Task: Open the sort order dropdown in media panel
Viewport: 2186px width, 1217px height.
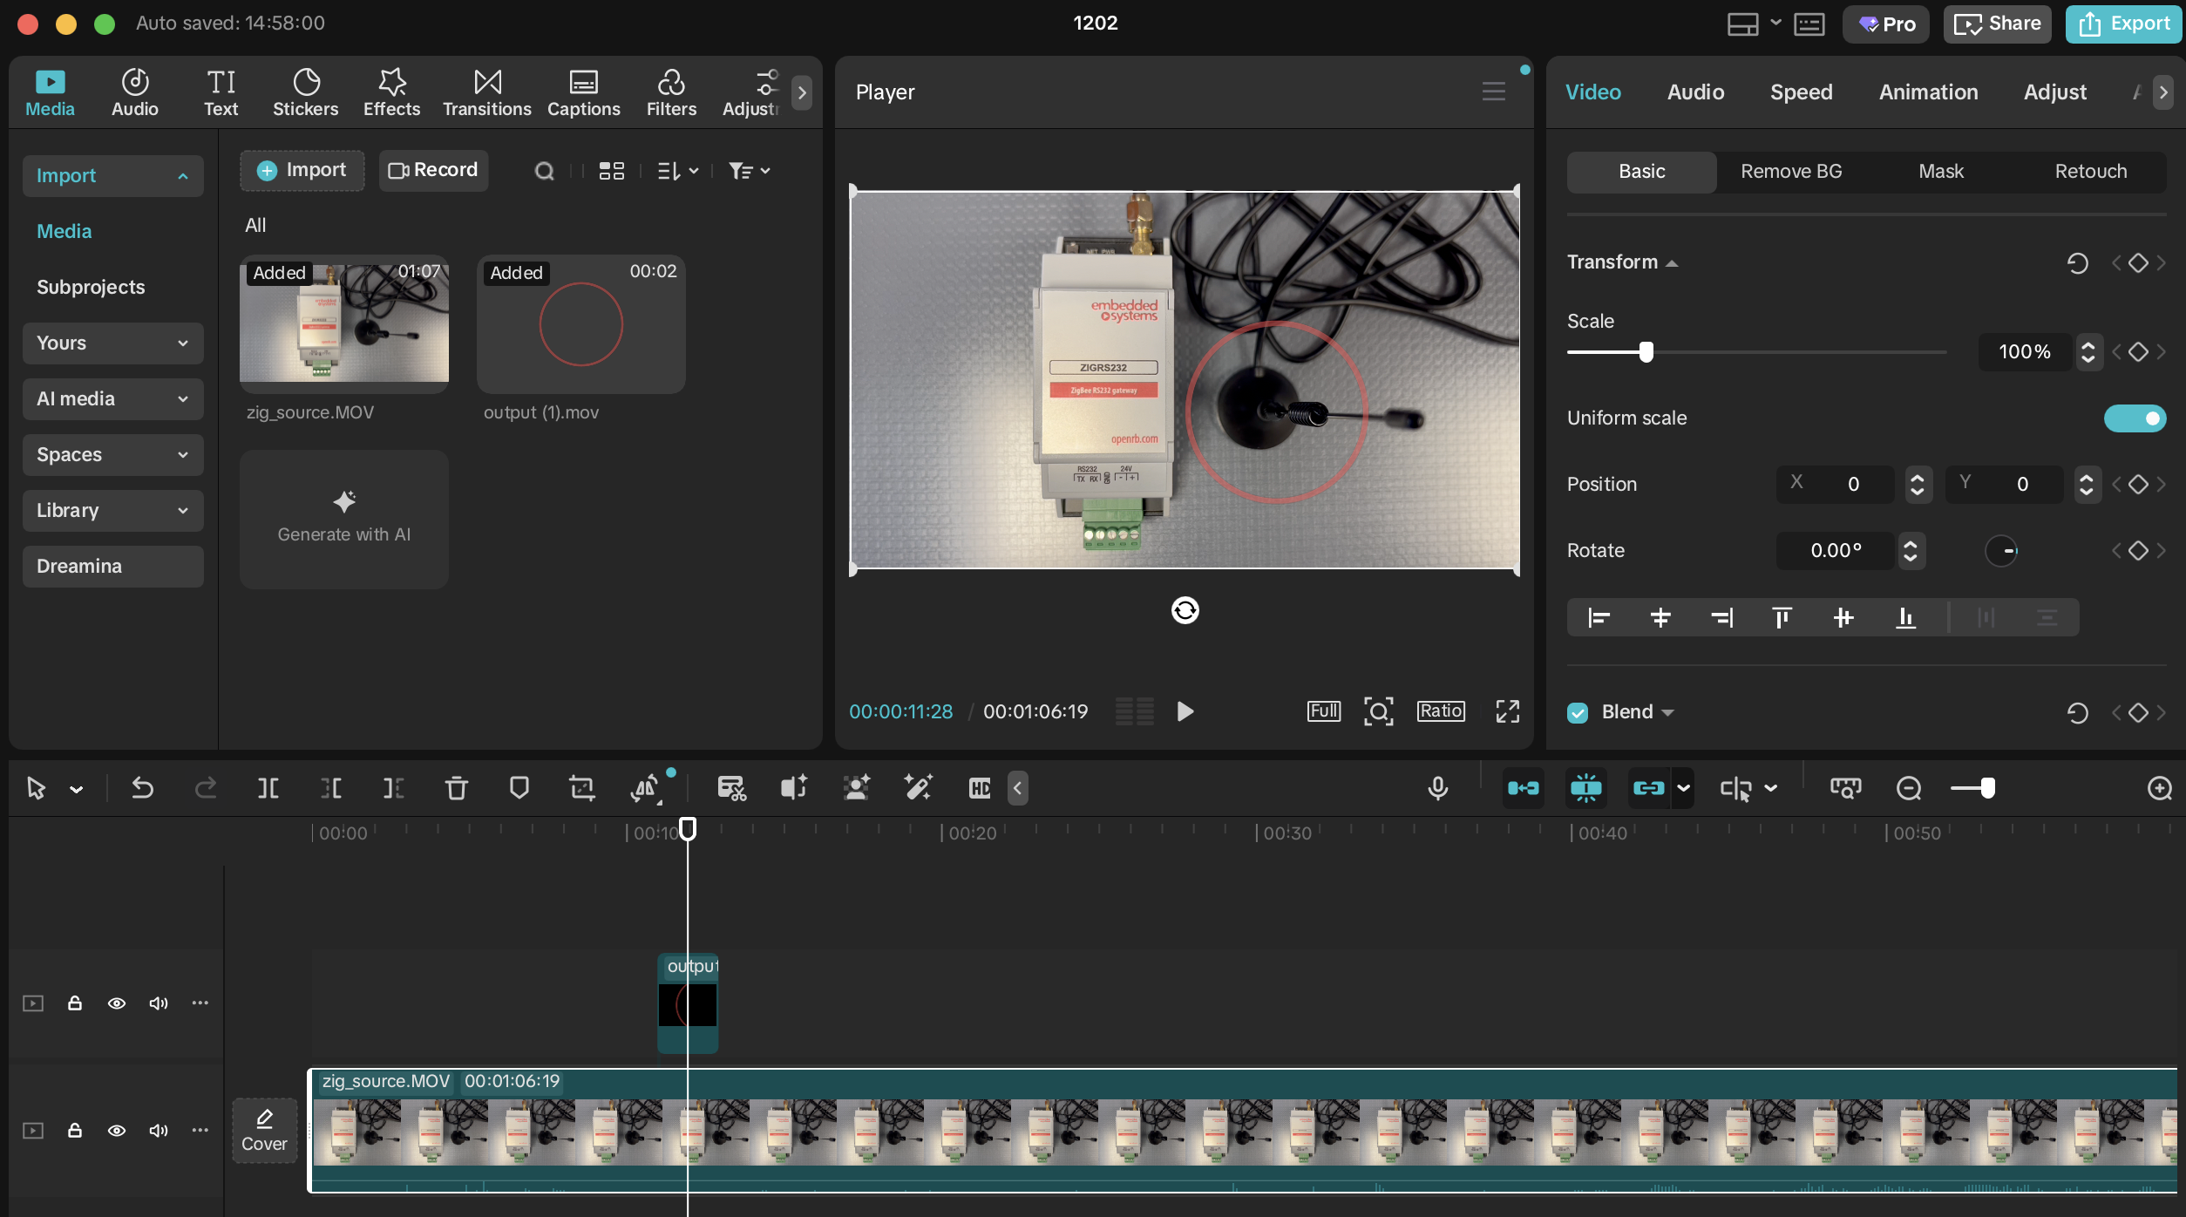Action: [677, 170]
